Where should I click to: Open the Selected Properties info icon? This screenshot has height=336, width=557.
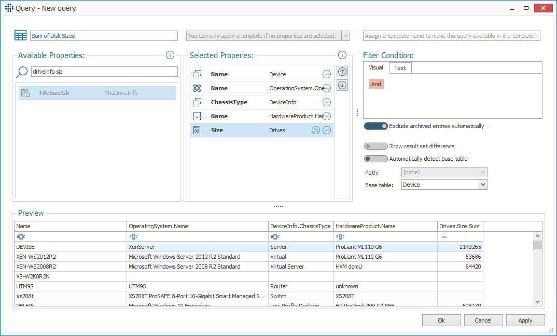click(x=342, y=55)
